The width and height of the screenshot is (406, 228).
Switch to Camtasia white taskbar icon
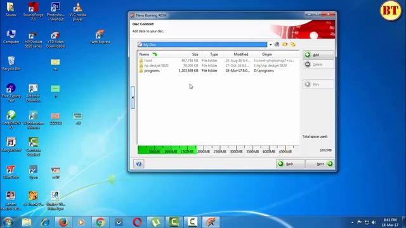192,222
